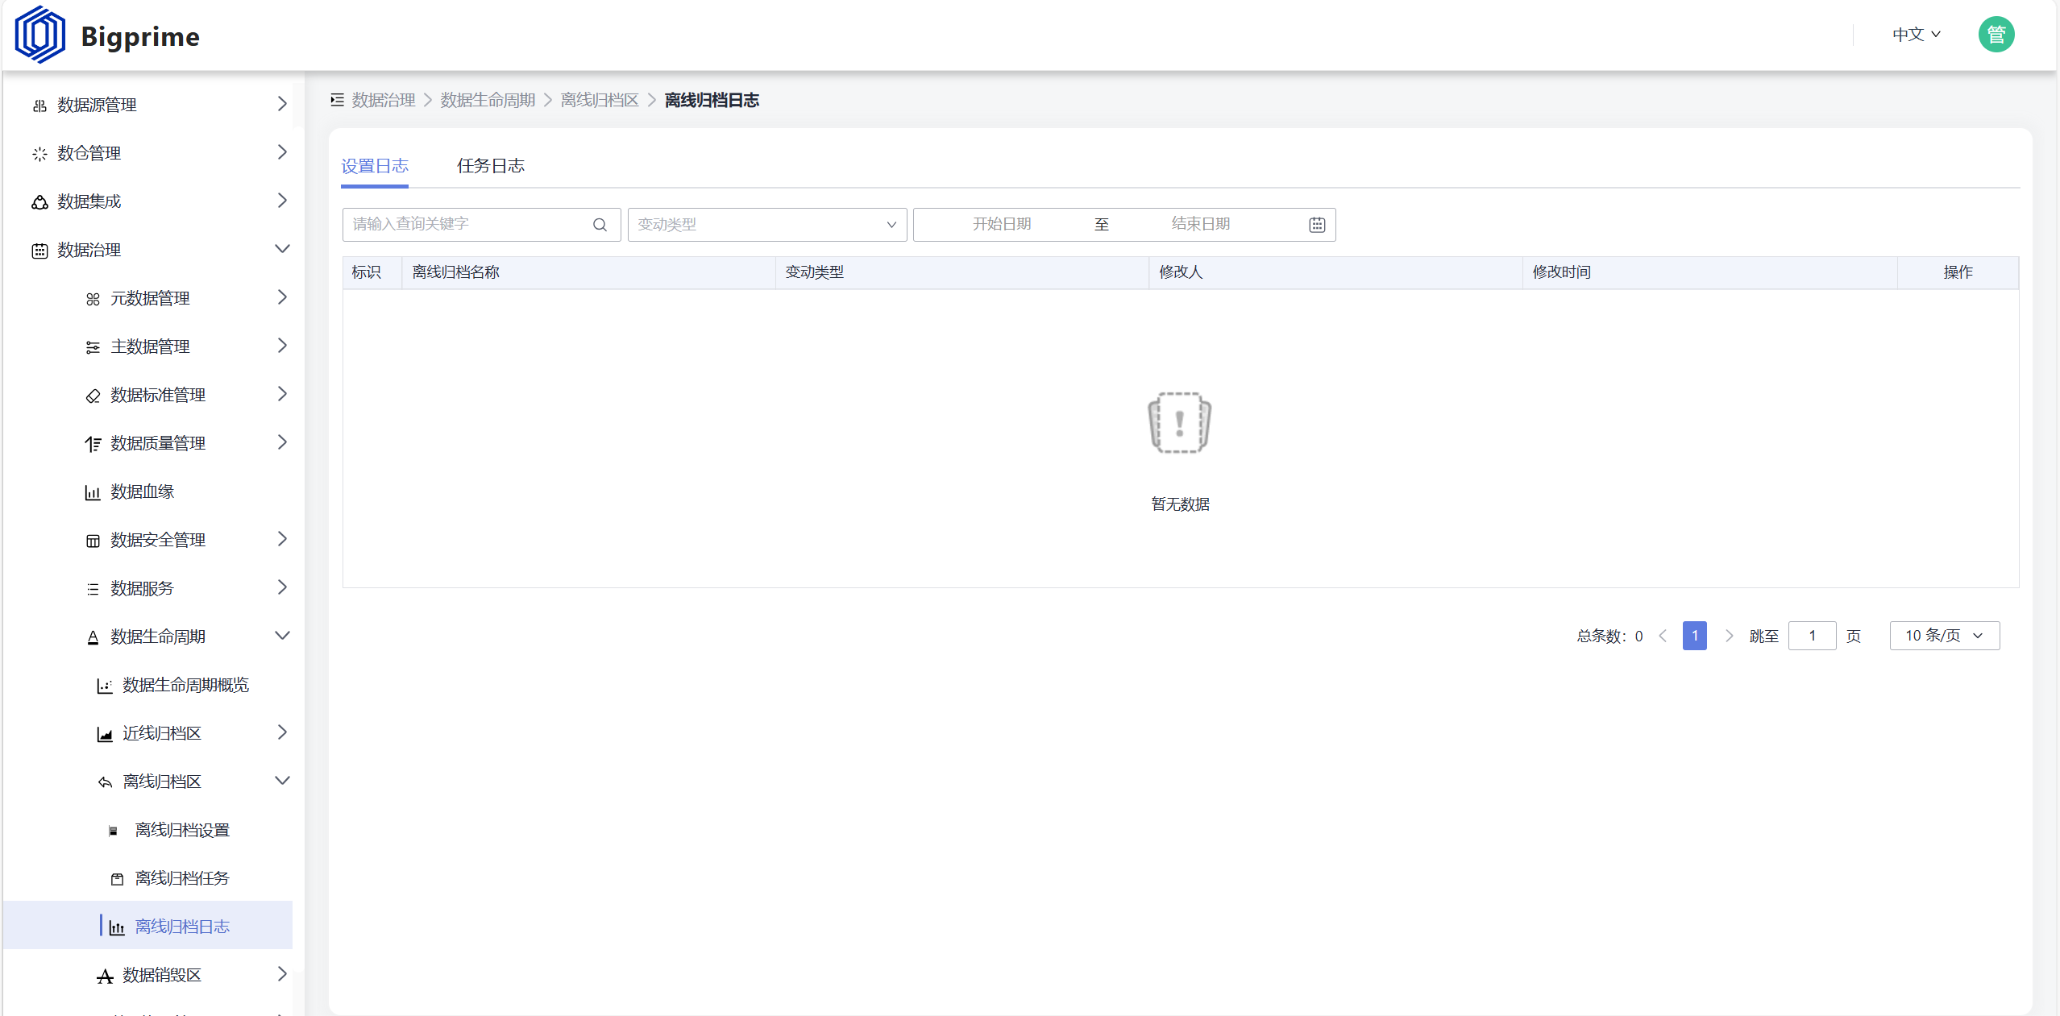Viewport: 2060px width, 1016px height.
Task: Click the calendar icon in date range picker
Action: 1317,225
